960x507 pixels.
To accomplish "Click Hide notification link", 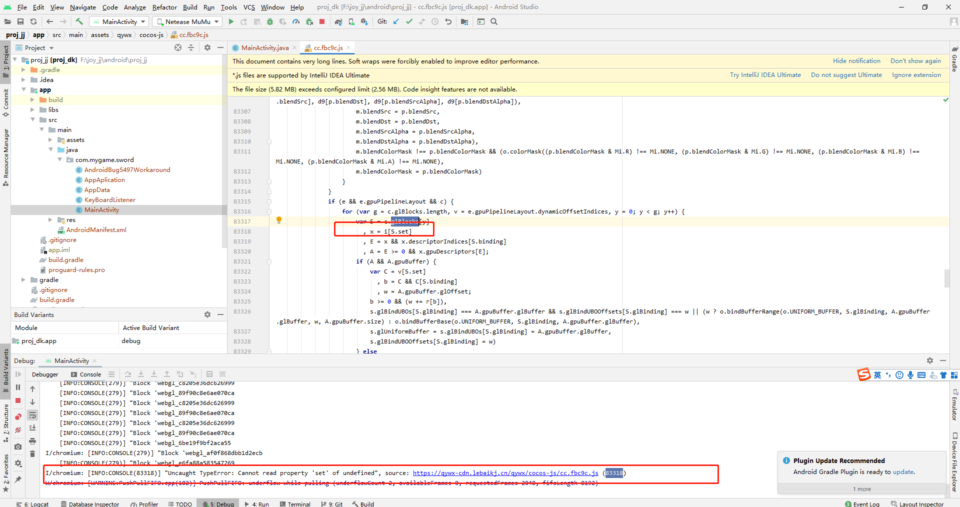I will click(856, 61).
